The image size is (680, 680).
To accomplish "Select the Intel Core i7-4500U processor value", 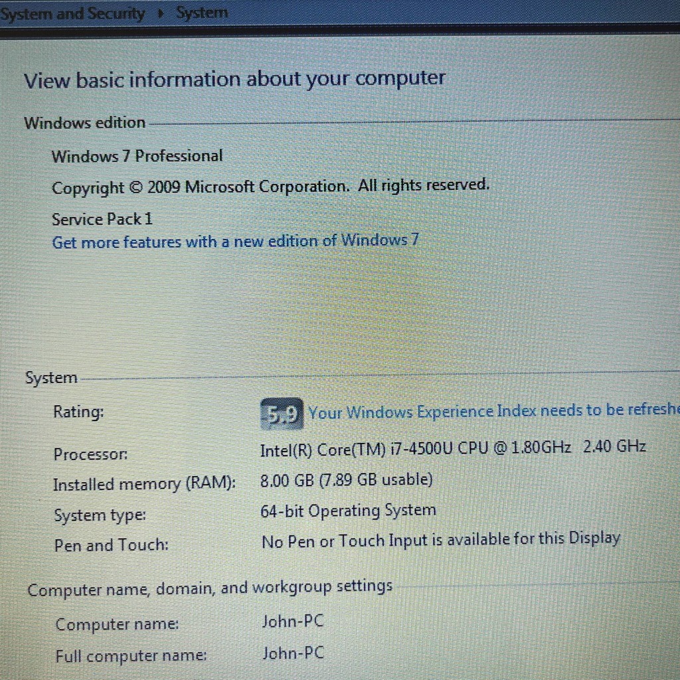I will click(453, 448).
